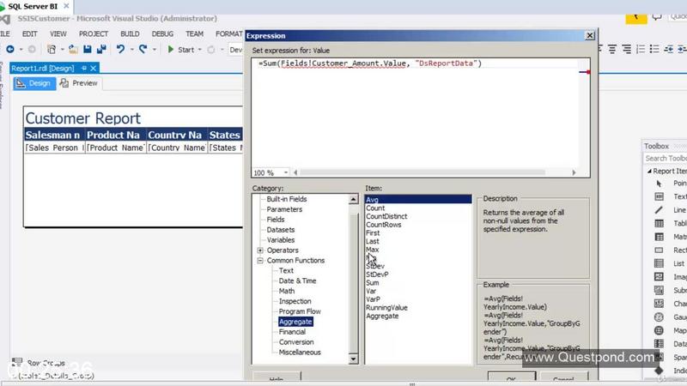The width and height of the screenshot is (687, 386).
Task: Select the Date & Time category
Action: [297, 281]
